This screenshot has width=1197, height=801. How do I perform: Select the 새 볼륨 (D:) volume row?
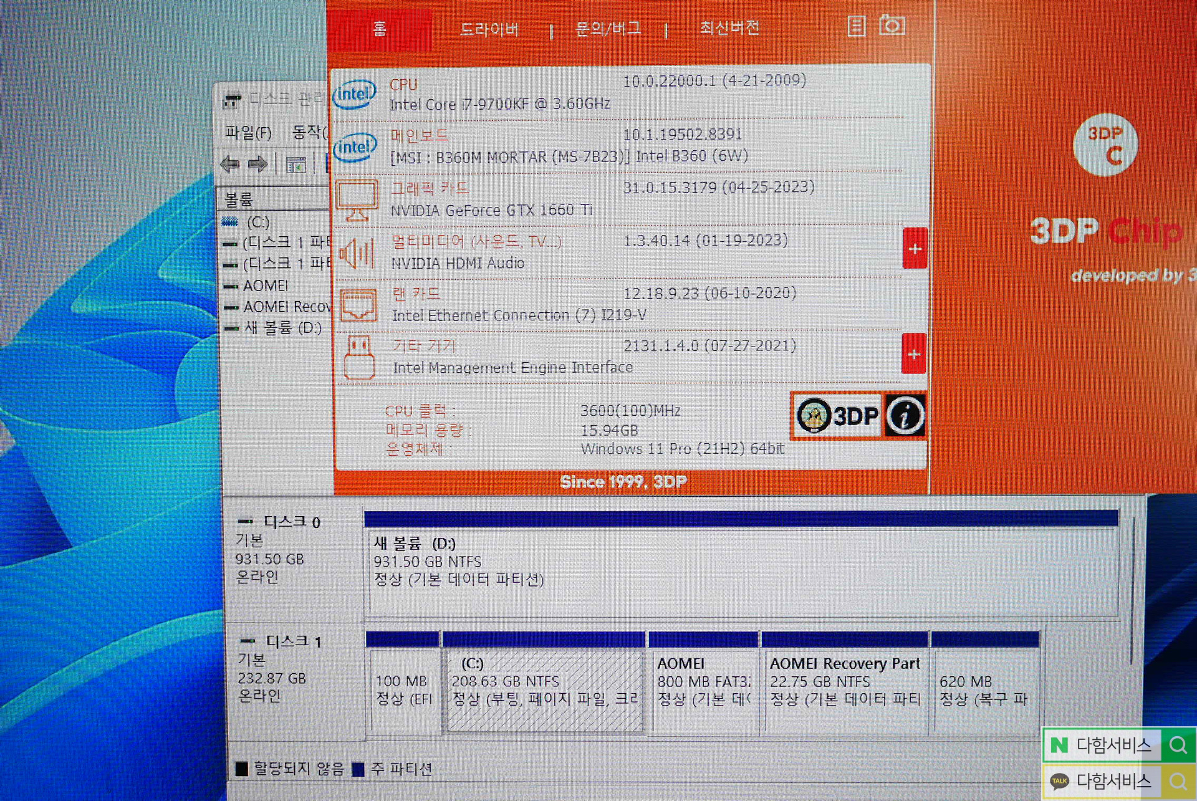282,328
